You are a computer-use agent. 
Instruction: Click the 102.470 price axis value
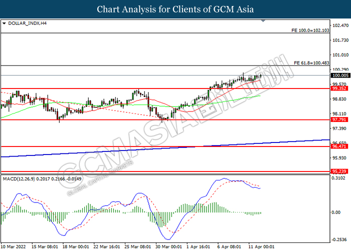[340, 25]
